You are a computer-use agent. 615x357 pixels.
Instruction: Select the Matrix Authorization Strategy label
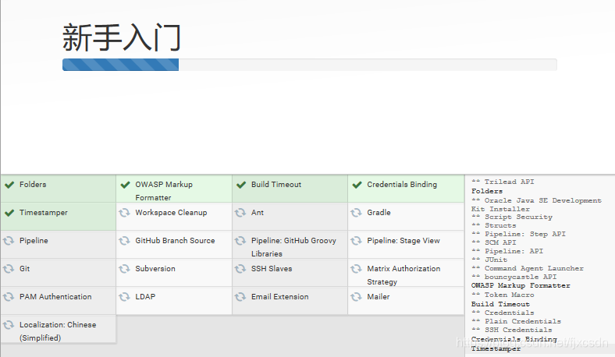[x=403, y=275]
